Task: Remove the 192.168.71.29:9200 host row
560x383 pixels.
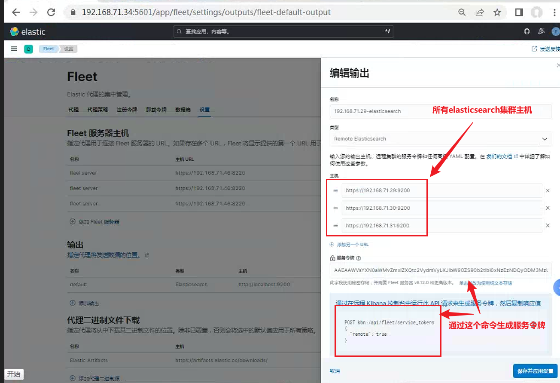Action: pyautogui.click(x=548, y=190)
